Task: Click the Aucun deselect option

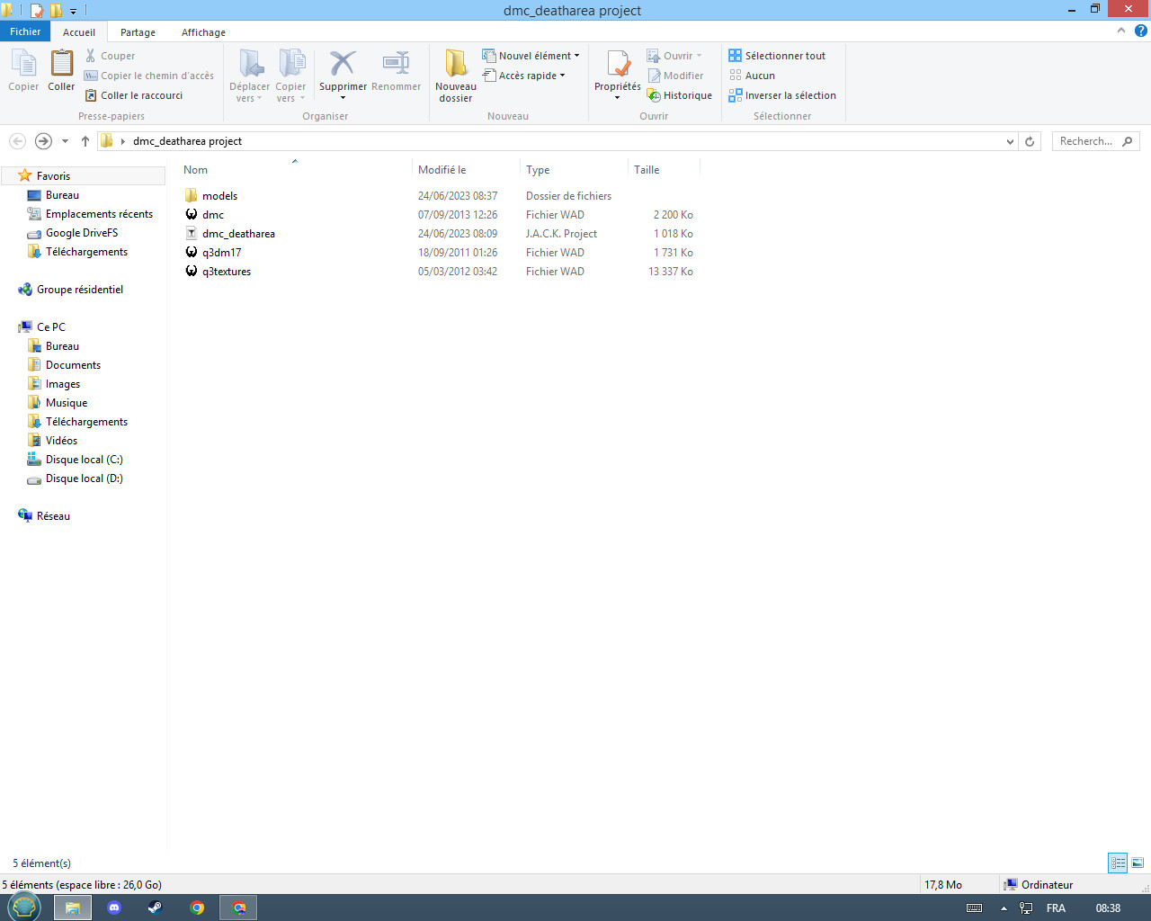Action: click(x=752, y=76)
